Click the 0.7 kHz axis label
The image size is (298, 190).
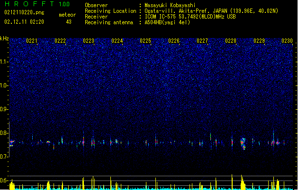(4, 157)
